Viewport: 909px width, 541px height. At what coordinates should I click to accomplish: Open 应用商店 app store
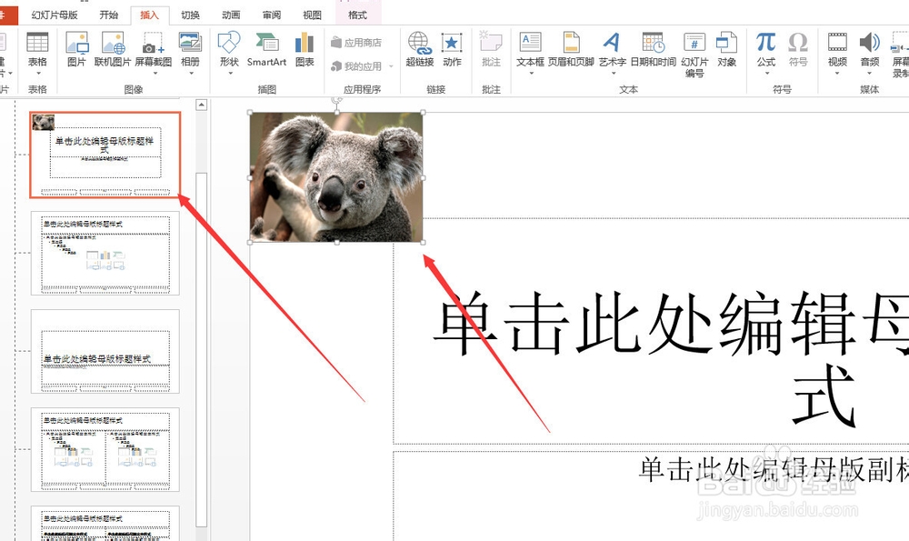(x=356, y=43)
